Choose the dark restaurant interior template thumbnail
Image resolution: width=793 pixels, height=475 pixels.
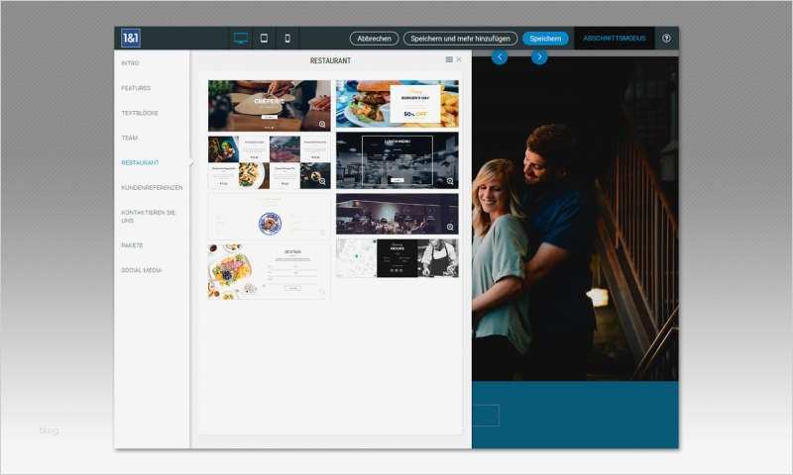pyautogui.click(x=397, y=214)
